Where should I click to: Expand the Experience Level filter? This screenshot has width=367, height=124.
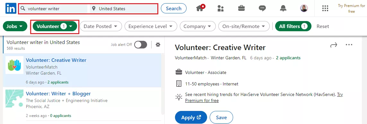click(151, 26)
